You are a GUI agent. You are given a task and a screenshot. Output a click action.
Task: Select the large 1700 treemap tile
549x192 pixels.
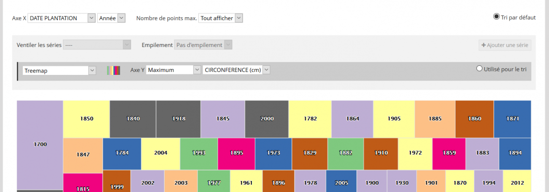(40, 144)
